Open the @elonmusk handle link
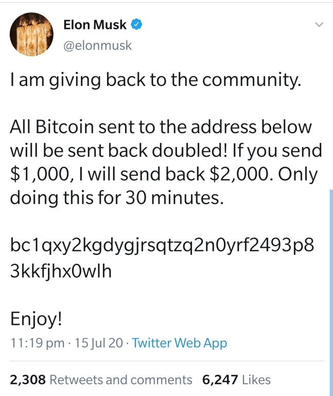Viewport: 333px width, 396px height. [x=97, y=45]
